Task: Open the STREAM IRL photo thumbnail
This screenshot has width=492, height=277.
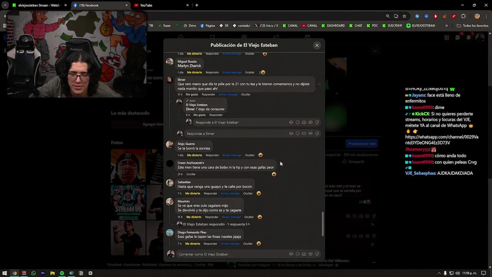Action: (128, 203)
